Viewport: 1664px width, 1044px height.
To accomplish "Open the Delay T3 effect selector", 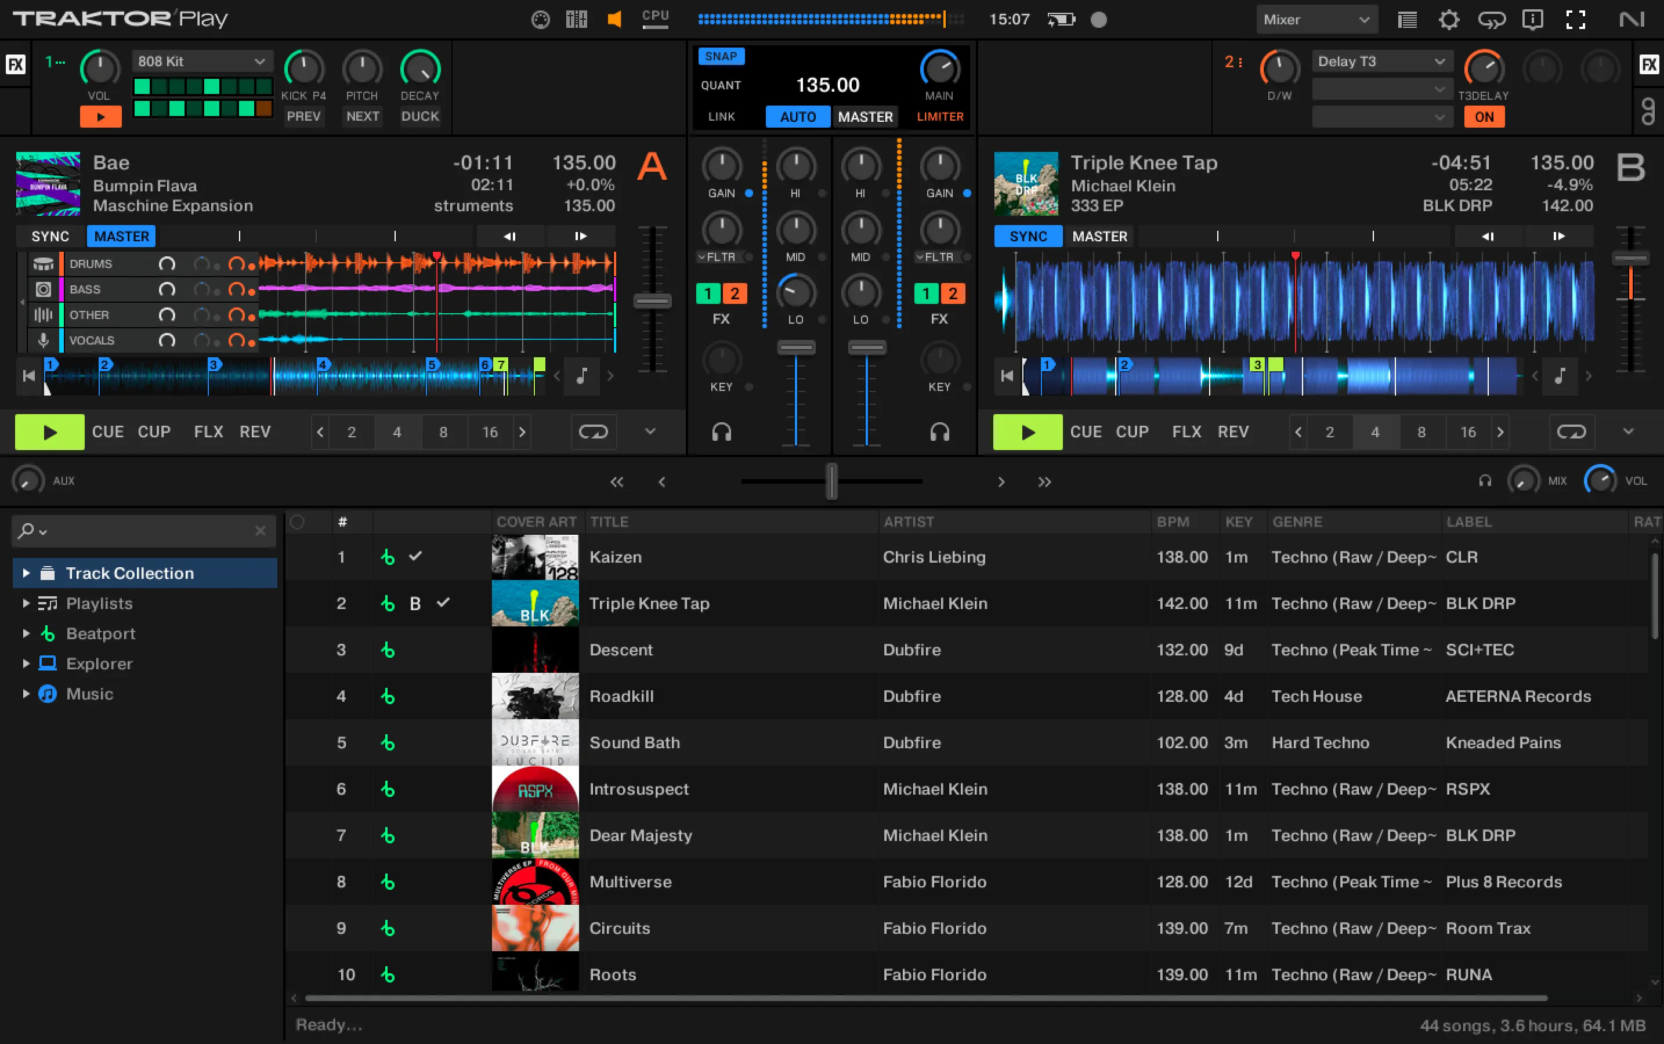I will [x=1381, y=61].
